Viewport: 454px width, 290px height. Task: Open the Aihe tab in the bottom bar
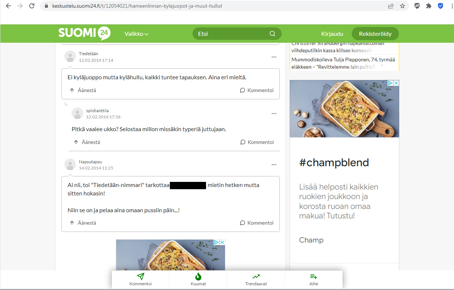tap(314, 280)
